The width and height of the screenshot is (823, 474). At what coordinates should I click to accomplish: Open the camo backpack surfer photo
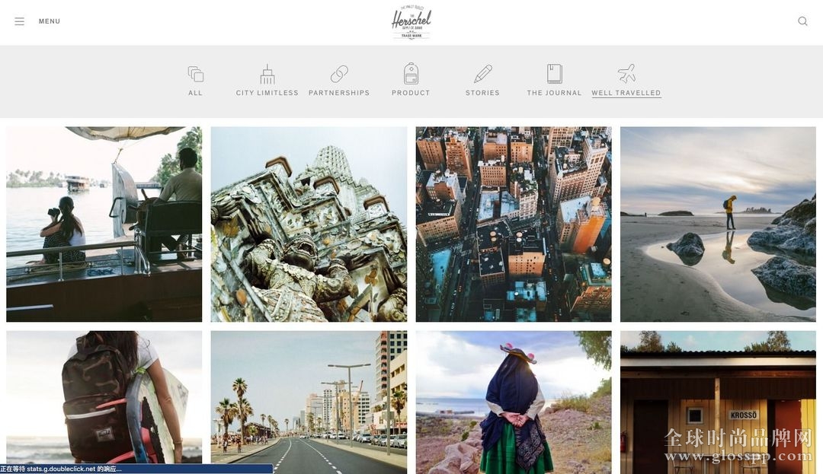[x=104, y=402]
